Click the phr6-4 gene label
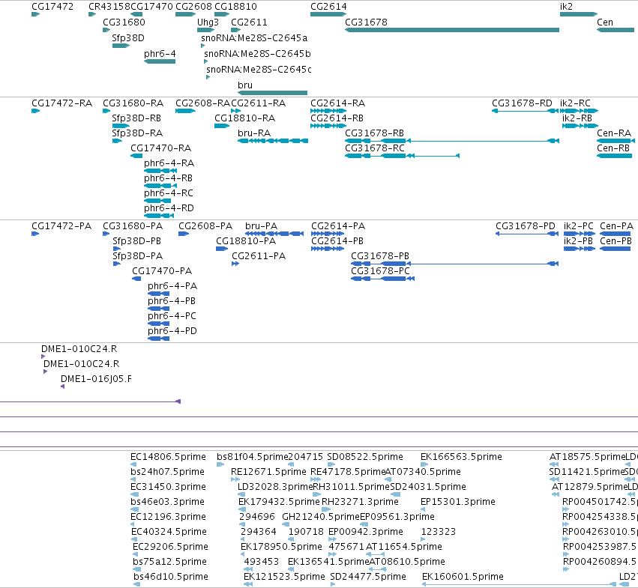Image resolution: width=638 pixels, height=588 pixels. coord(160,54)
